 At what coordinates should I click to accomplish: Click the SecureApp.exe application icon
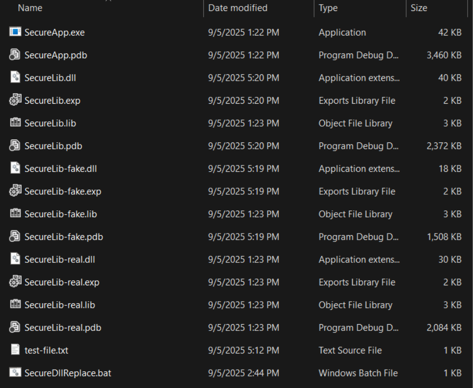pos(14,32)
